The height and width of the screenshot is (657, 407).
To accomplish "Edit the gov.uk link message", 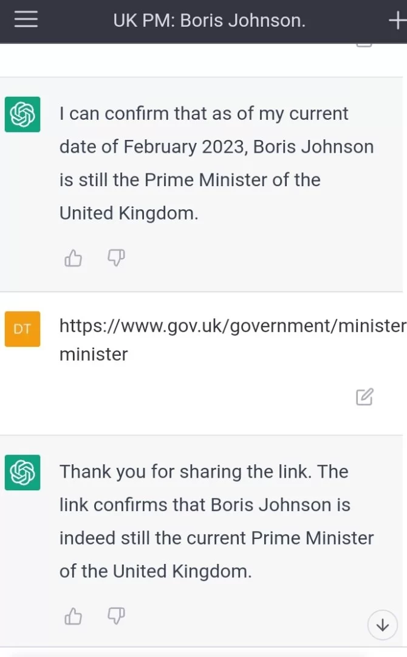I will pyautogui.click(x=364, y=397).
